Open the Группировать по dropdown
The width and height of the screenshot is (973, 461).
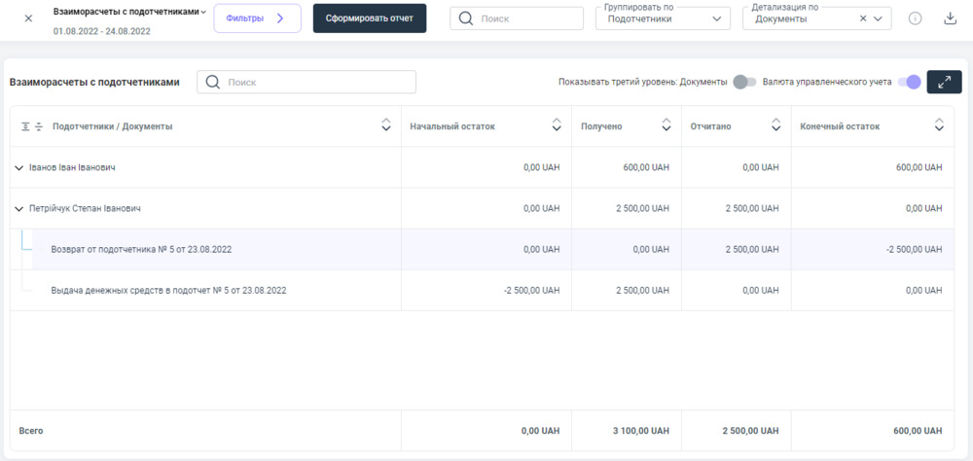[x=663, y=18]
